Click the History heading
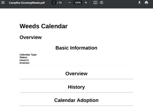 coord(76,87)
